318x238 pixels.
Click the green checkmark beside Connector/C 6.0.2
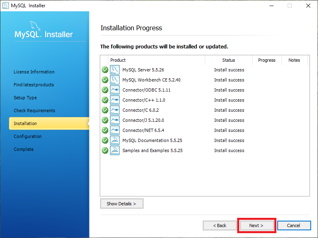tap(105, 110)
